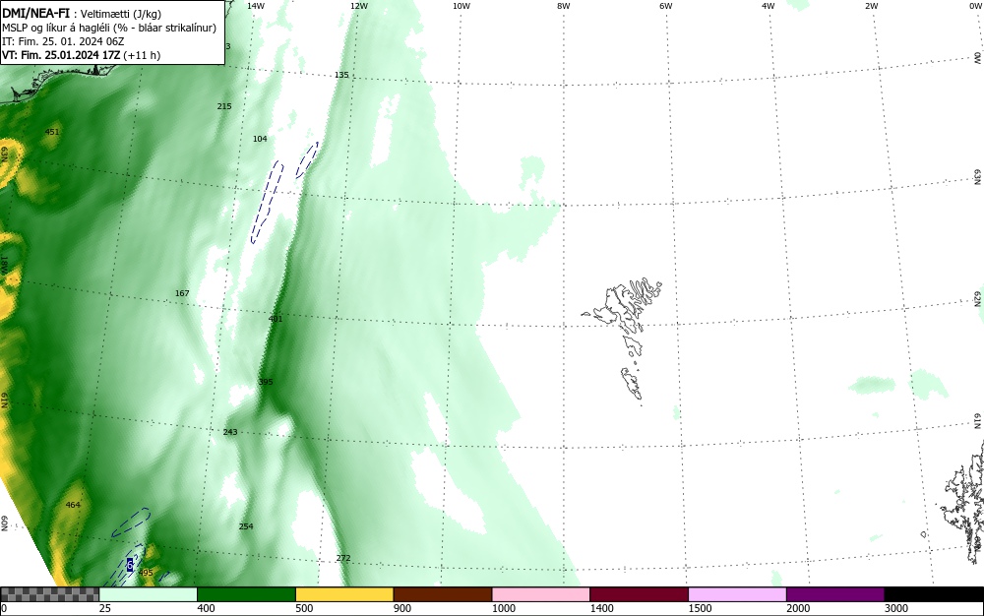Select the checkered 0–25 legend swatch
Screen dimensions: 984x616
click(49, 594)
